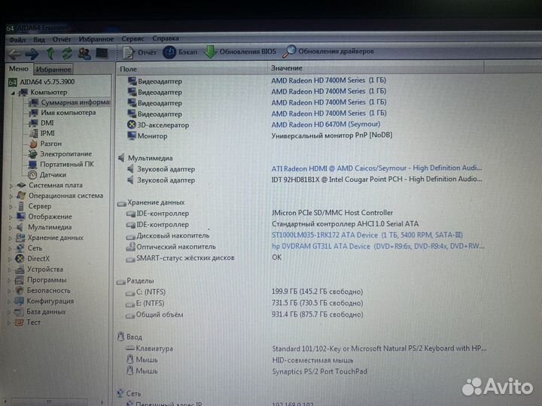This screenshot has width=542, height=406.
Task: Select the IDT 92HD81B1X audio adapter value
Action: [x=377, y=179]
